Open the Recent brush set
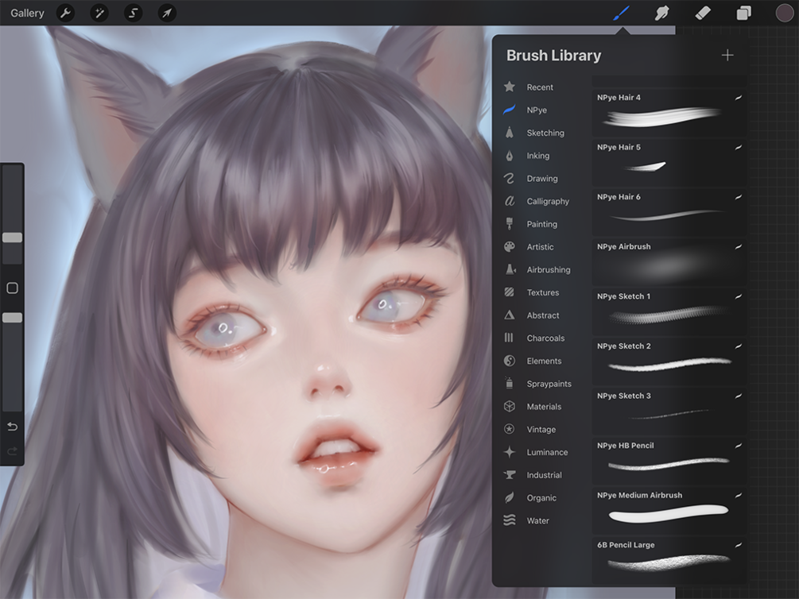The width and height of the screenshot is (799, 599). (x=541, y=87)
